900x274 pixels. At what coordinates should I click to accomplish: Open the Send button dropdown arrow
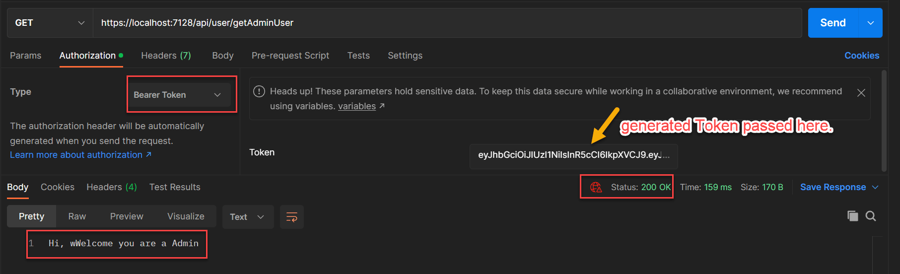[871, 23]
